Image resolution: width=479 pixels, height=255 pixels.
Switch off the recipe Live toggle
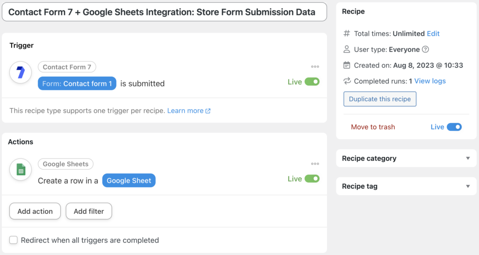click(454, 127)
